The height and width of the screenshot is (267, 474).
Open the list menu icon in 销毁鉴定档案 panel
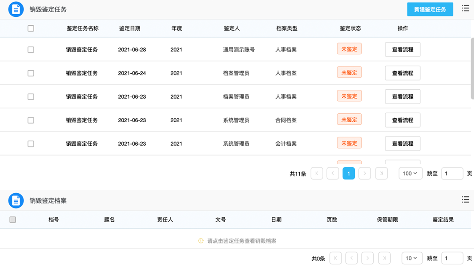(465, 199)
